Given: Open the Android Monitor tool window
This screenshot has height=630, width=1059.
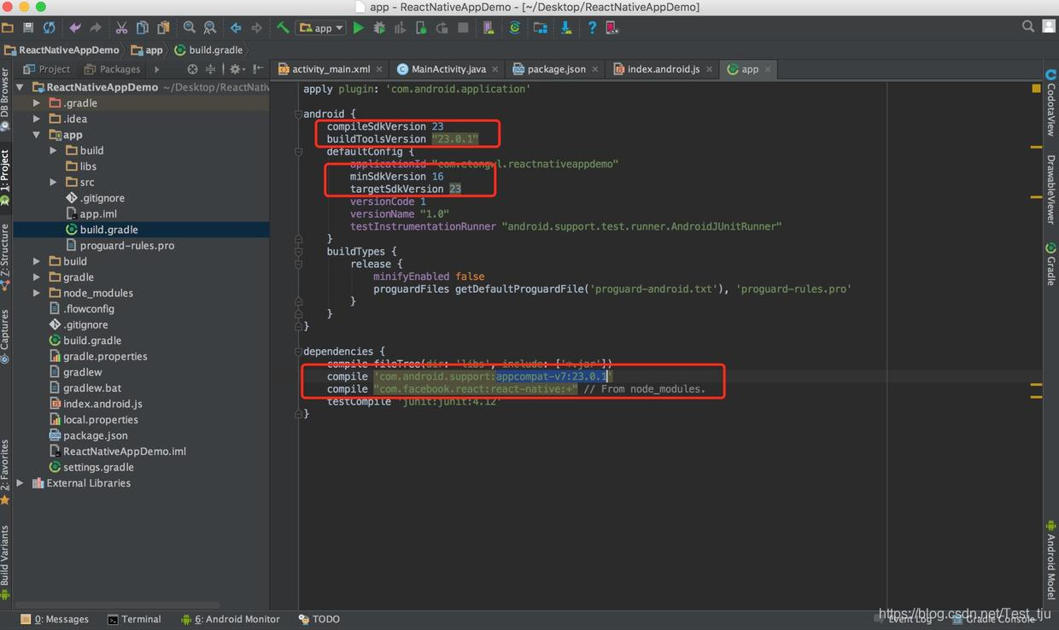Looking at the screenshot, I should pos(231,619).
